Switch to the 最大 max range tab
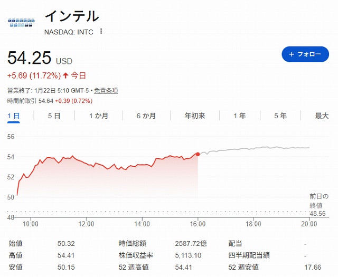 click(322, 116)
